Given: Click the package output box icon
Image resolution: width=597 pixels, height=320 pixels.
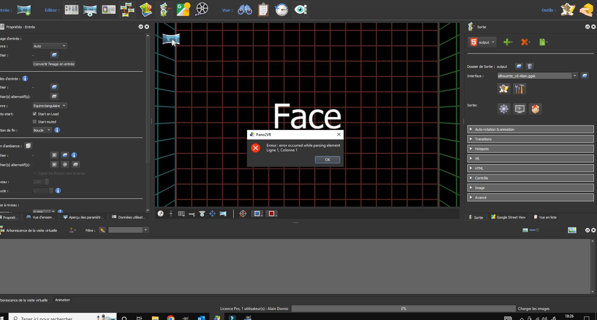Looking at the screenshot, I should (535, 109).
